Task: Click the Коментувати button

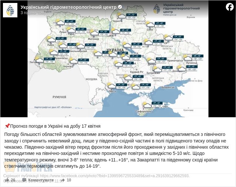Action: point(41,180)
